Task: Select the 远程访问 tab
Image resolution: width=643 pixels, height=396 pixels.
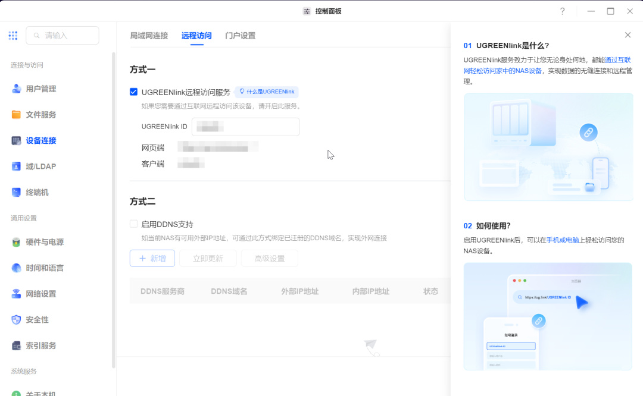Action: [x=196, y=36]
